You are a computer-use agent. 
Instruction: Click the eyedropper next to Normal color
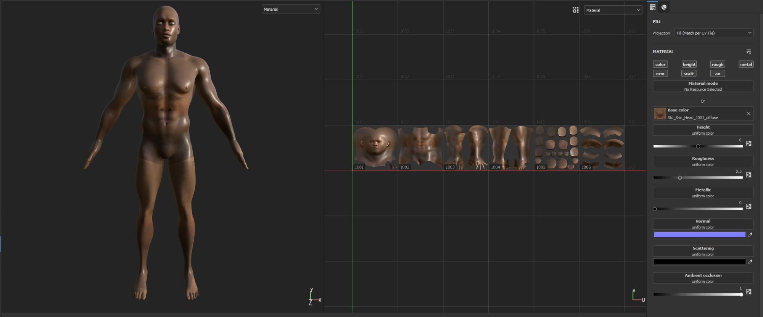click(750, 235)
